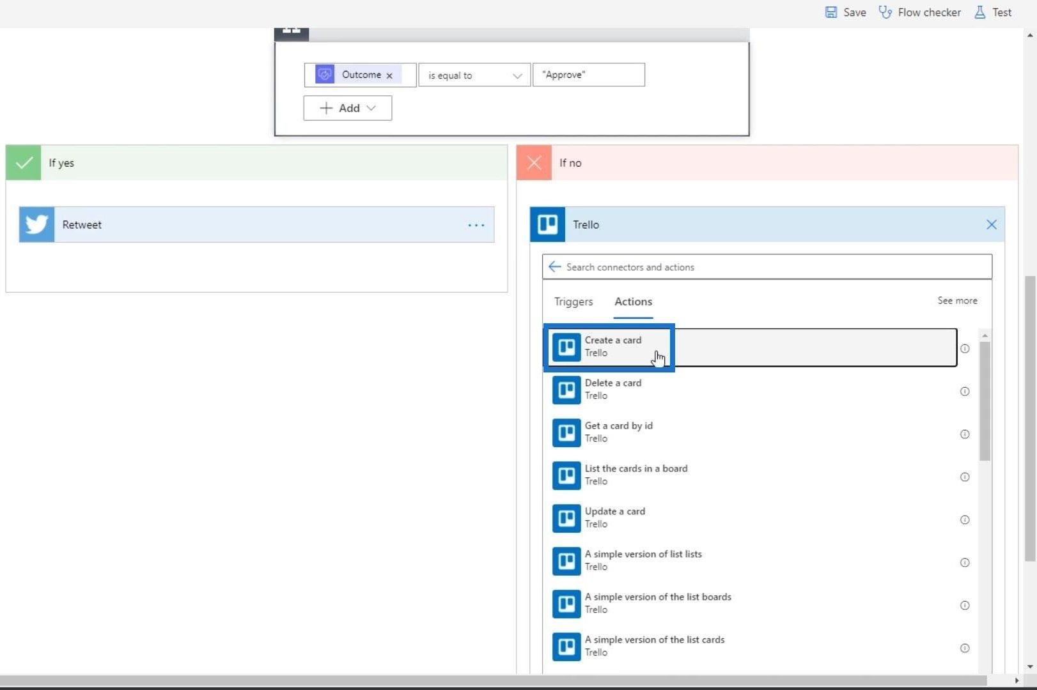Show info for Update a card
This screenshot has height=690, width=1037.
point(965,520)
